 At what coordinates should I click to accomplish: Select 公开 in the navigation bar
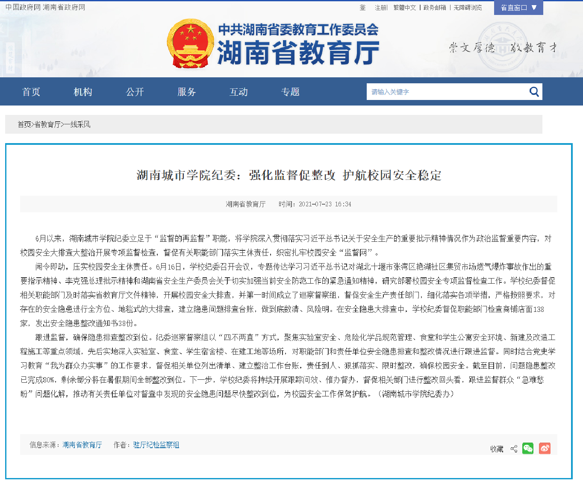tap(135, 92)
